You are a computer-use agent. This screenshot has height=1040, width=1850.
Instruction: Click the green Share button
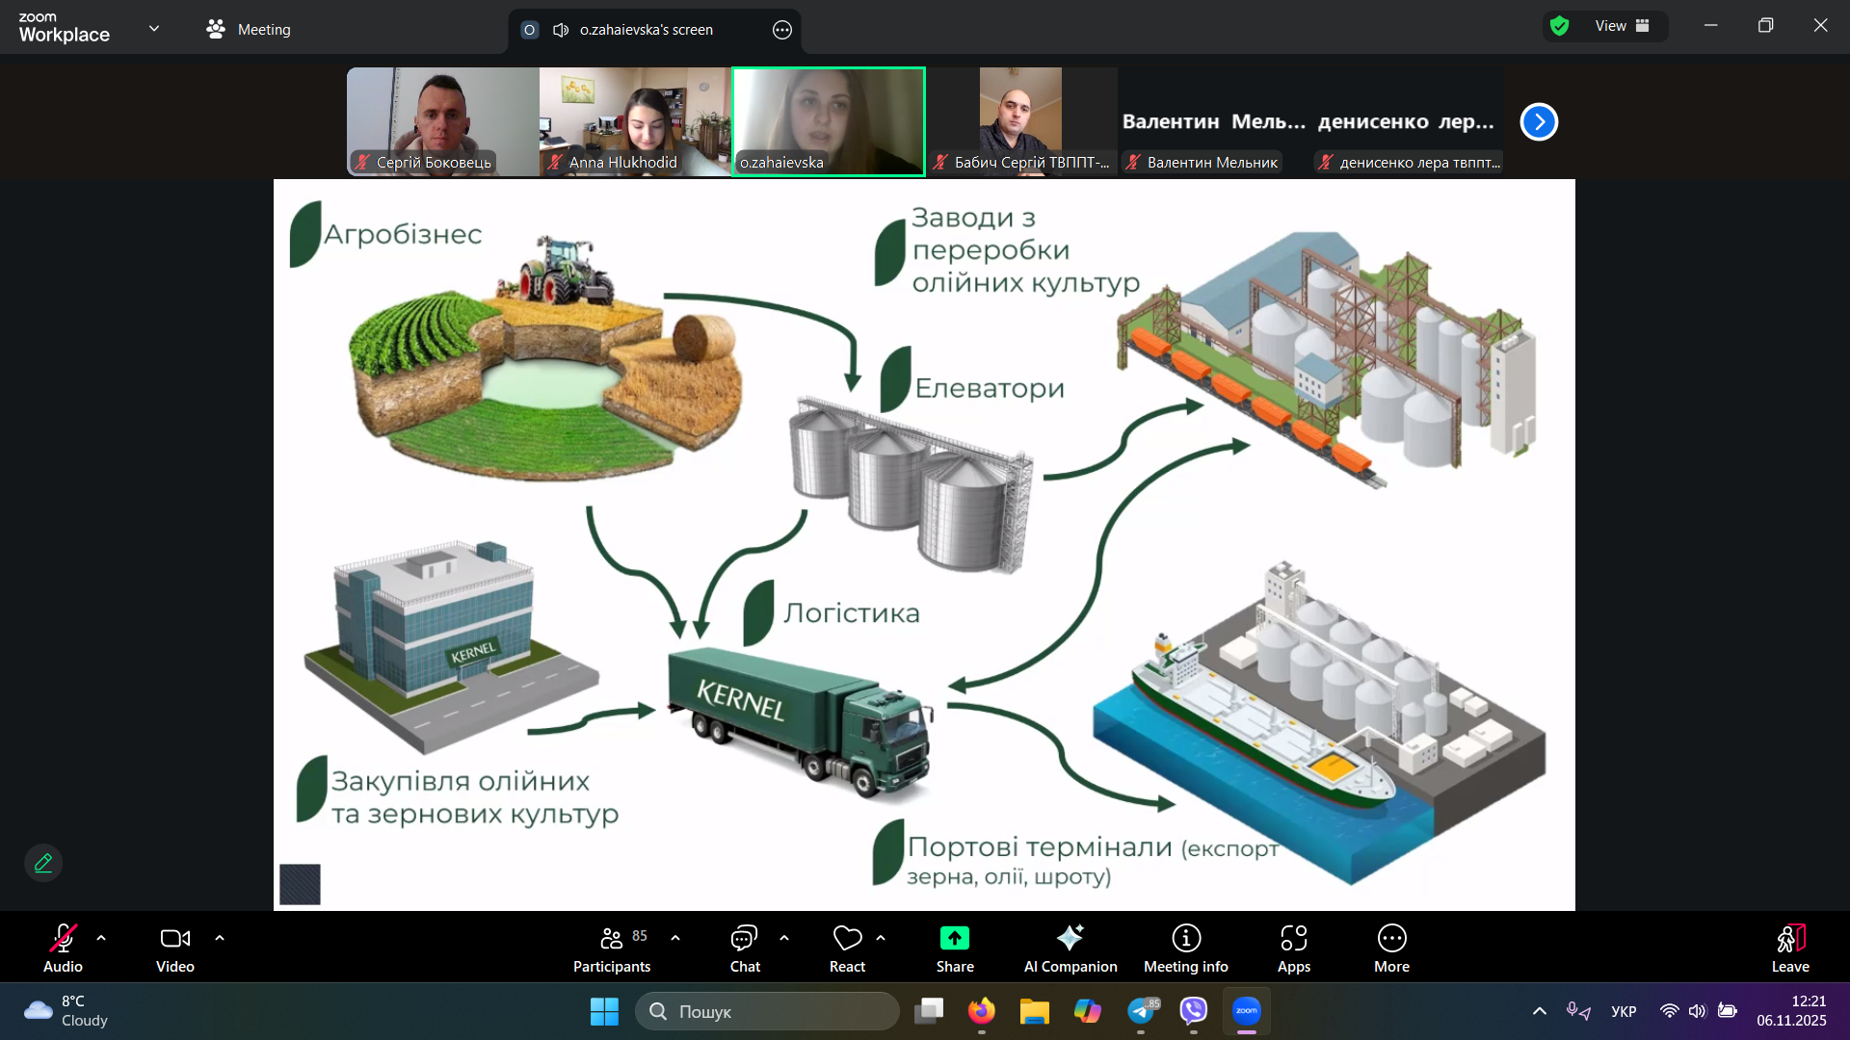(954, 949)
